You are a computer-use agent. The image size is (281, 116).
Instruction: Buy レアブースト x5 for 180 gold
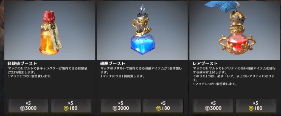(x=256, y=106)
